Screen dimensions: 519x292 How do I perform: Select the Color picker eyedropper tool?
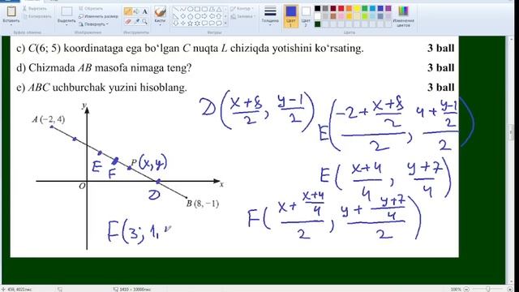coord(136,22)
